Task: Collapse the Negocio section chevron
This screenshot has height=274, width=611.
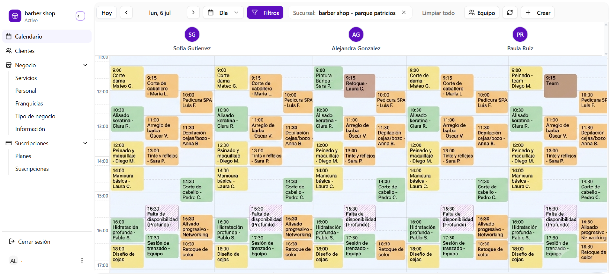Action: click(85, 65)
